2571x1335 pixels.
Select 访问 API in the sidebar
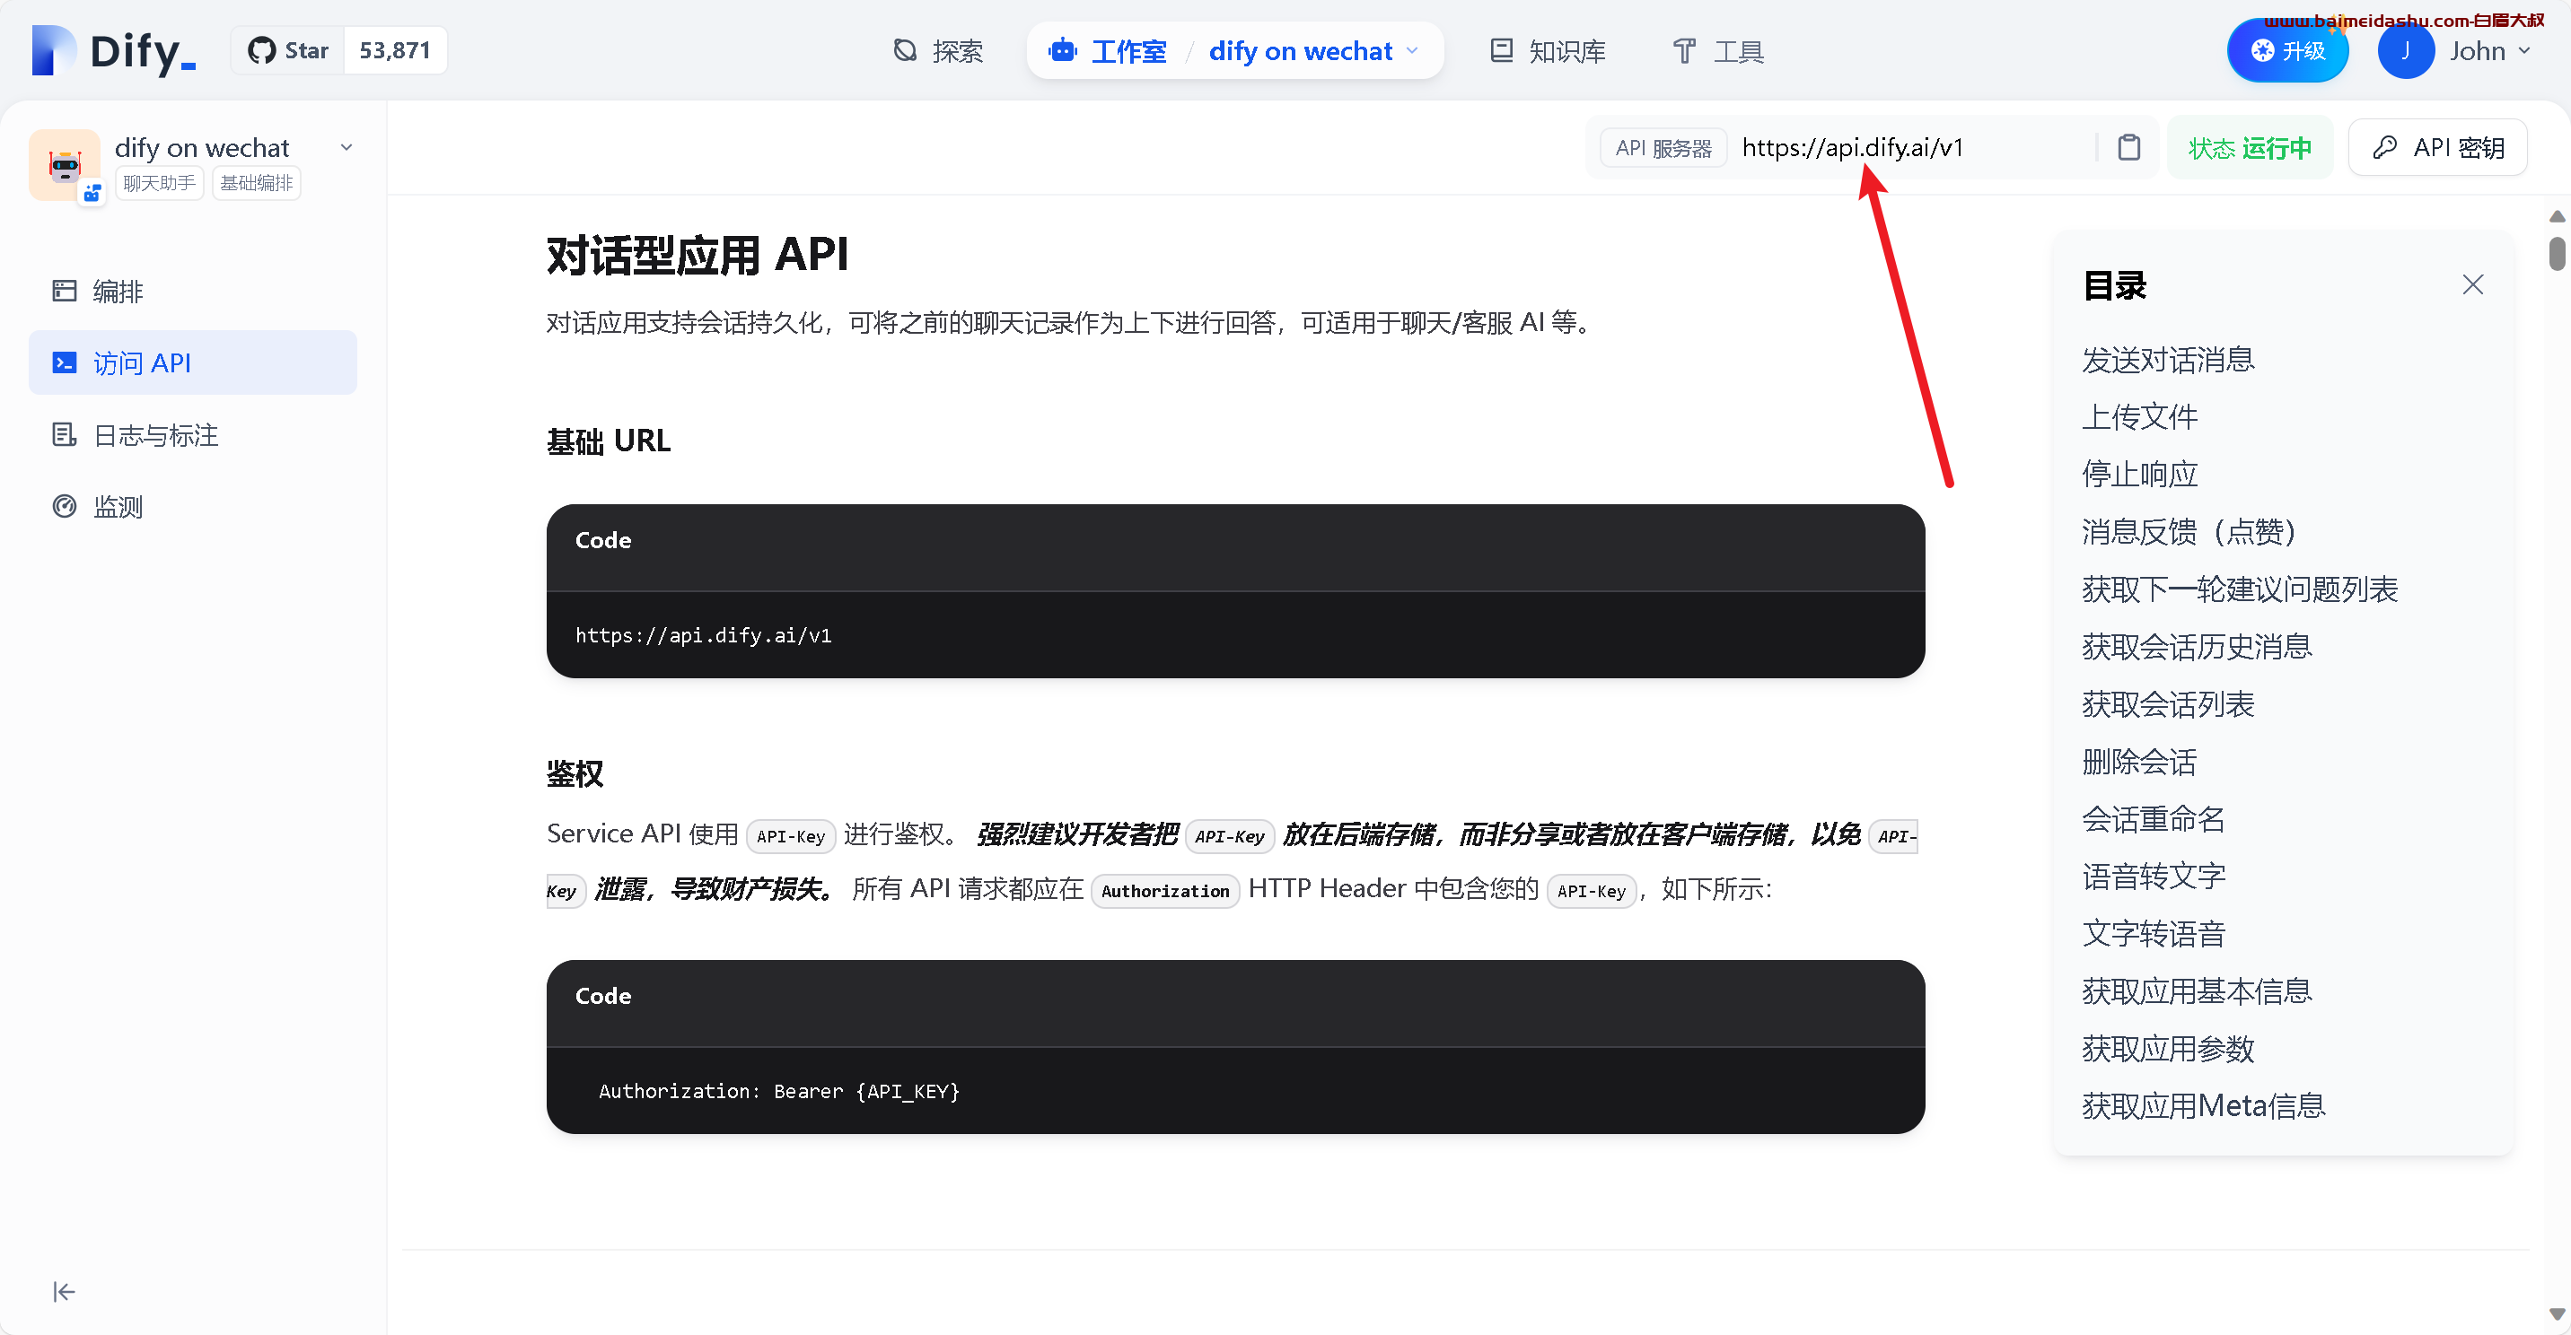(x=193, y=363)
